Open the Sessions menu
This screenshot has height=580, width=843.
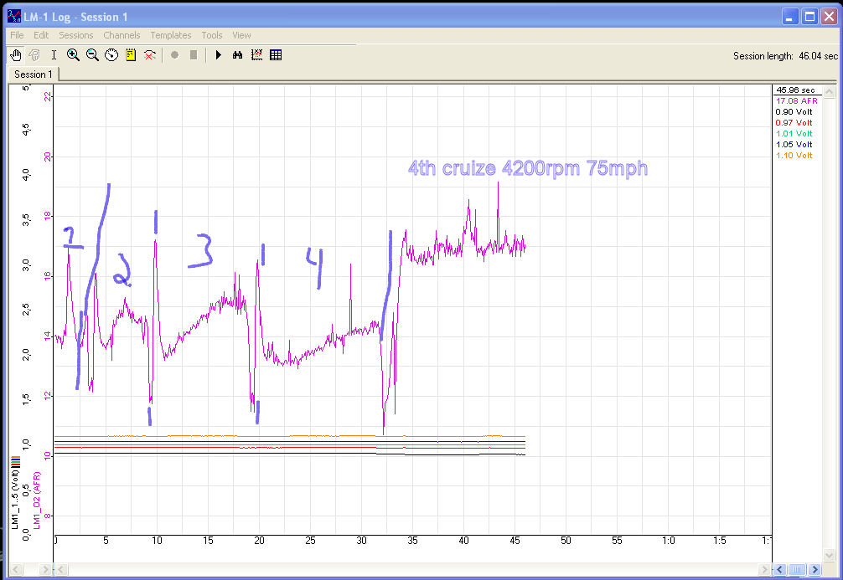(x=75, y=35)
